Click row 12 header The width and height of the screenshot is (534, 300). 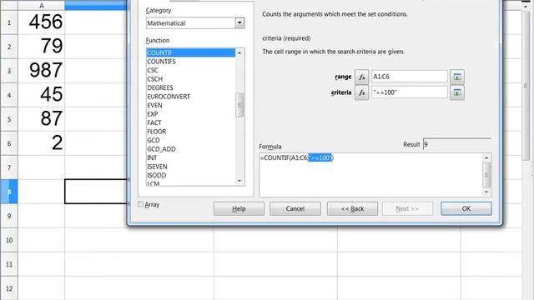tap(9, 288)
